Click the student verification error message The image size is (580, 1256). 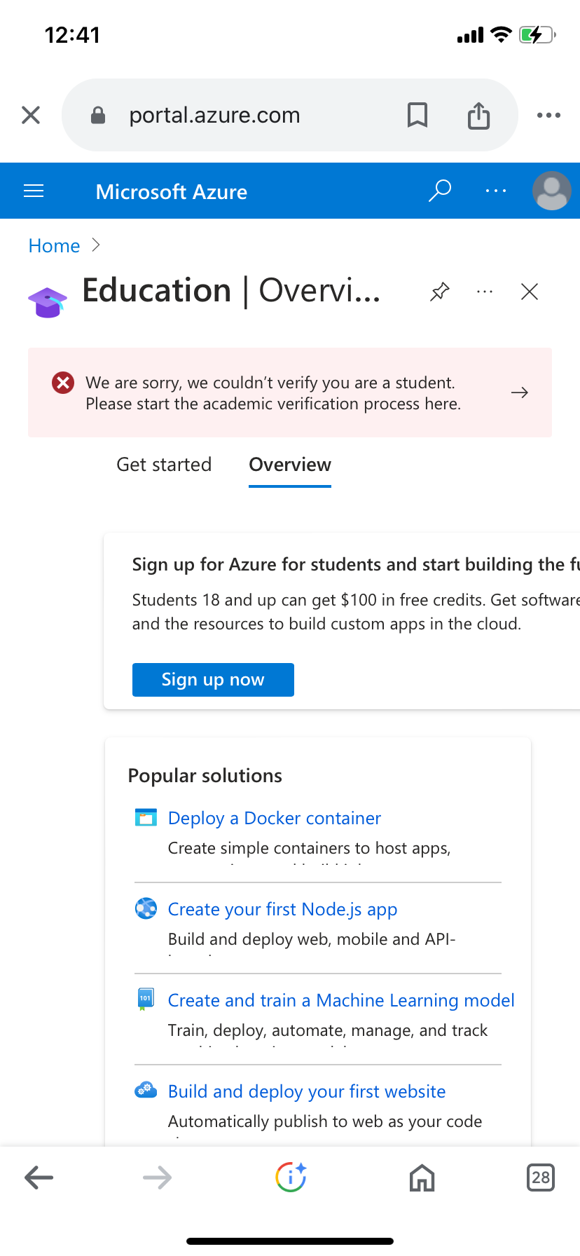(x=273, y=393)
